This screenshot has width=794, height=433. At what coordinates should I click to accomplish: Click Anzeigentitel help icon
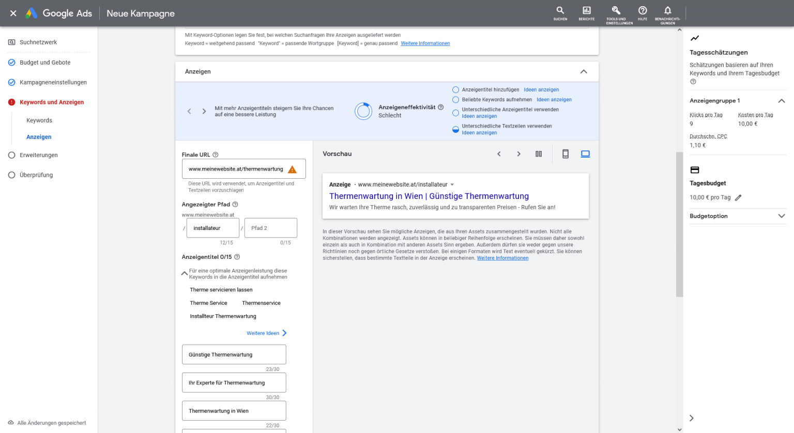(x=237, y=257)
